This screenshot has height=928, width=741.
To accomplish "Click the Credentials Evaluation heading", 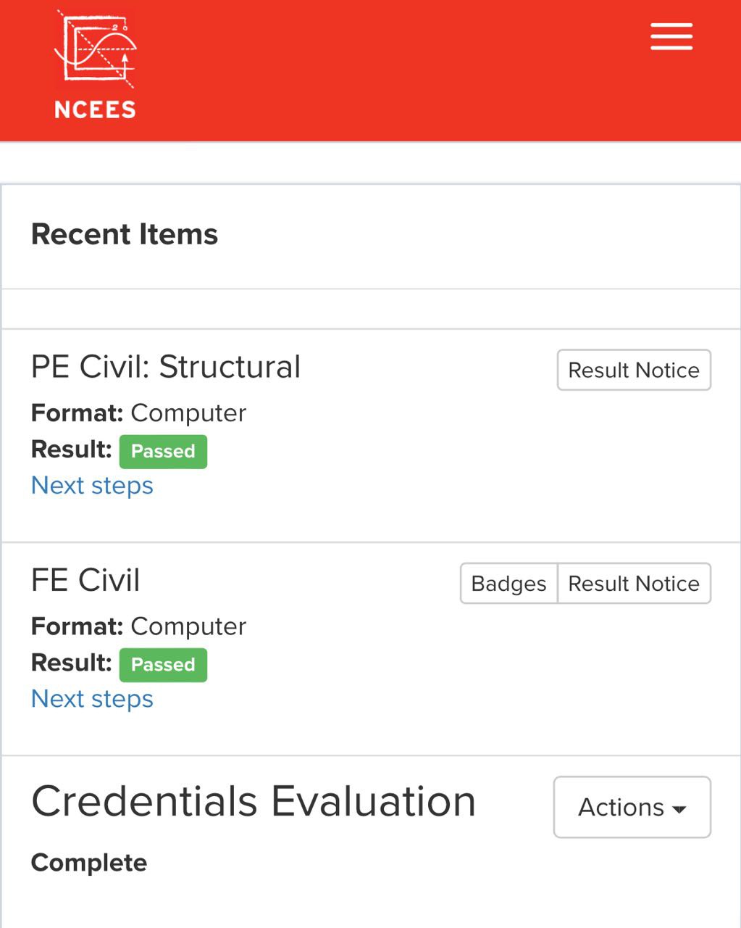I will [x=254, y=802].
